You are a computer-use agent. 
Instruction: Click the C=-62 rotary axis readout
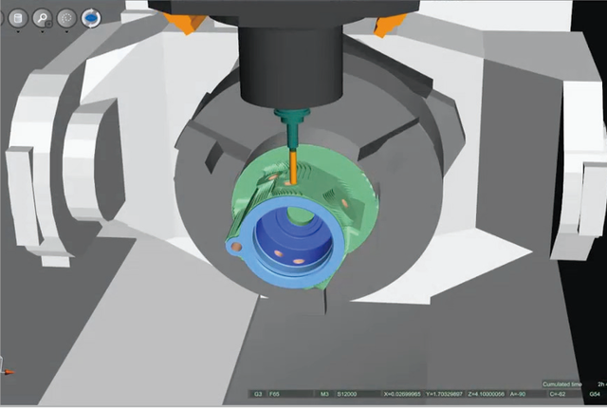(x=565, y=394)
